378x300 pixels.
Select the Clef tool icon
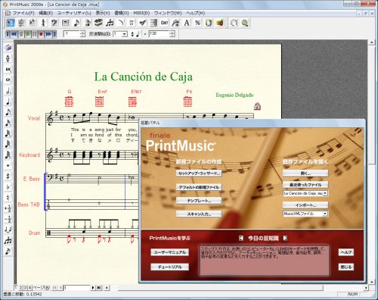pyautogui.click(x=54, y=23)
